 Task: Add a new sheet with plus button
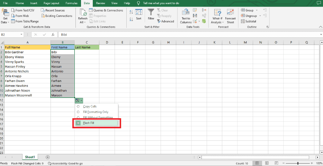click(x=47, y=157)
